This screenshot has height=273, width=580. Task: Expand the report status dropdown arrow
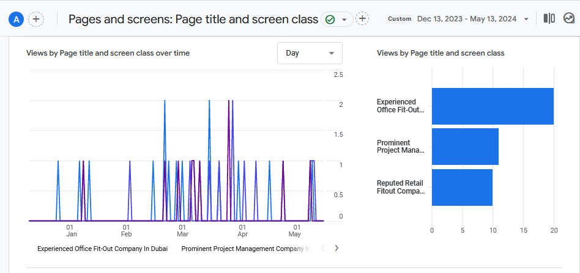coord(344,20)
